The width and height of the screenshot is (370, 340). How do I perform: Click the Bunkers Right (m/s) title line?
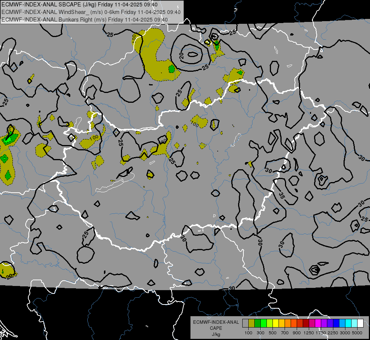85,20
